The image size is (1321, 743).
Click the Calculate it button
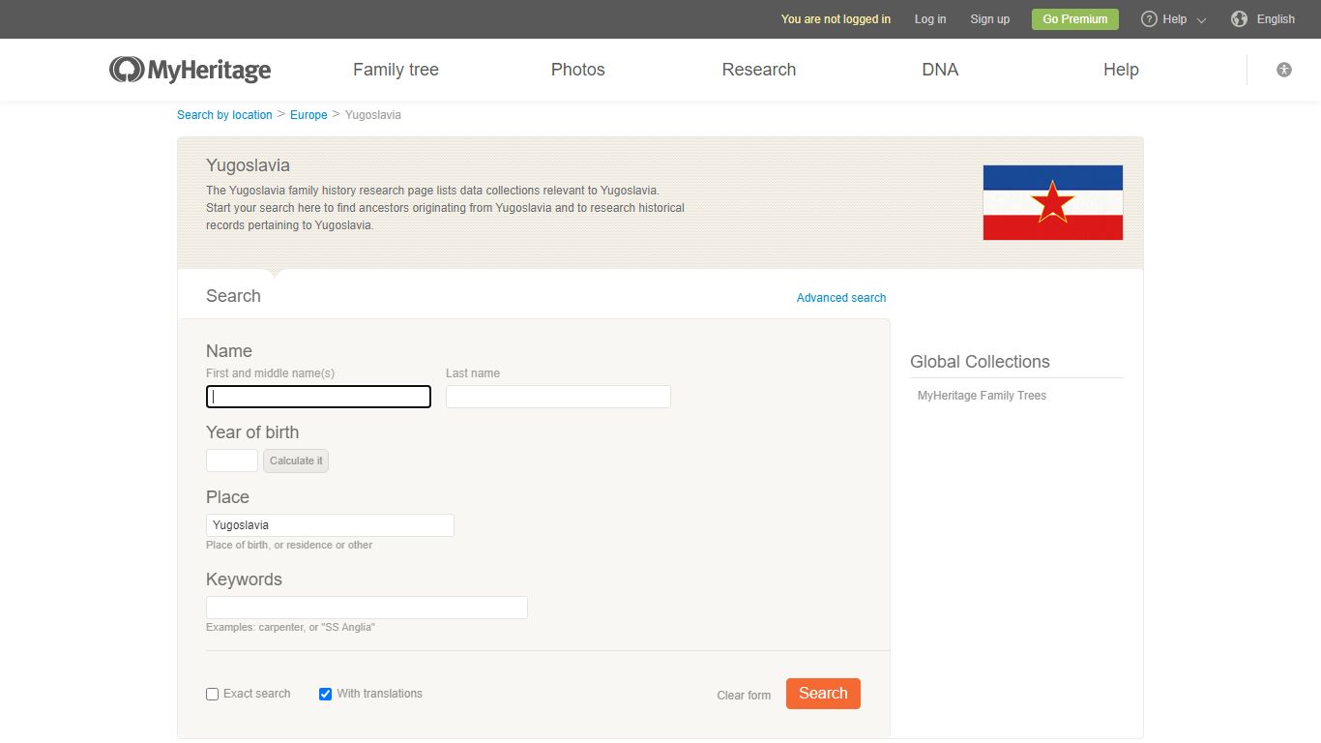296,461
